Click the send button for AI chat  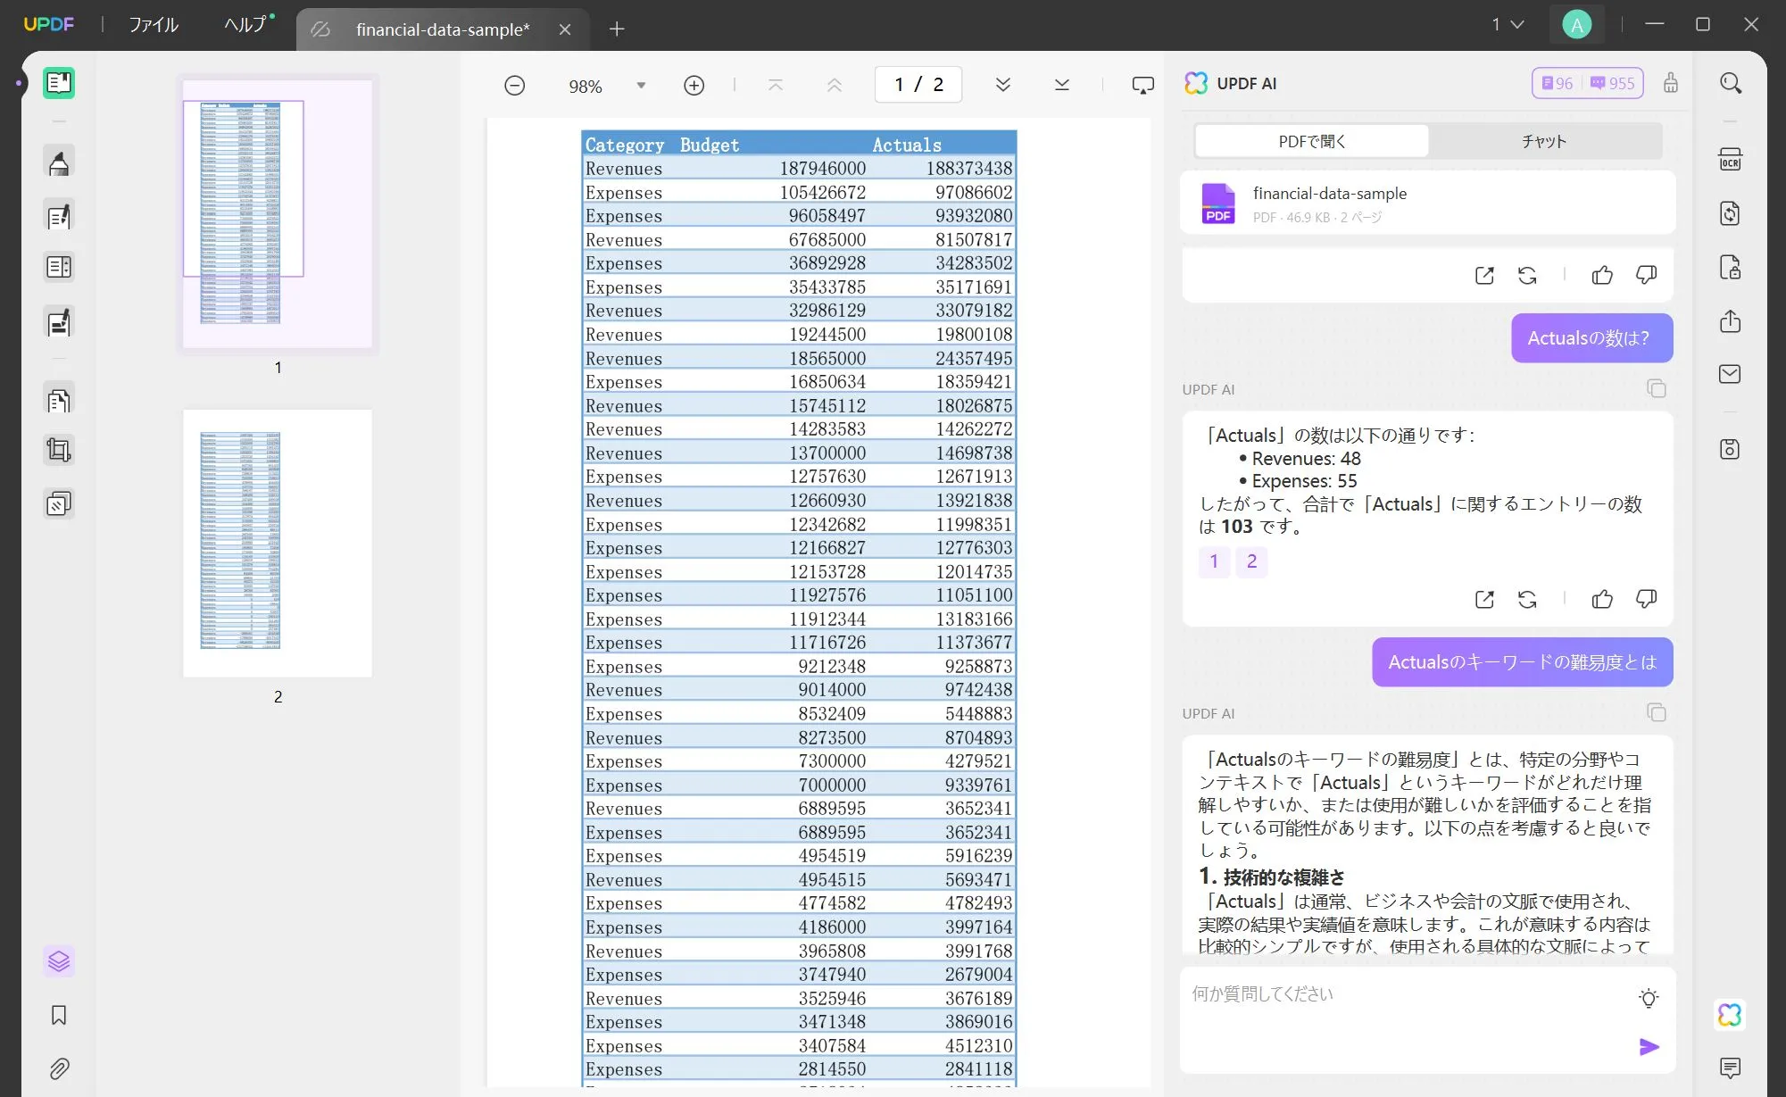pyautogui.click(x=1647, y=1047)
